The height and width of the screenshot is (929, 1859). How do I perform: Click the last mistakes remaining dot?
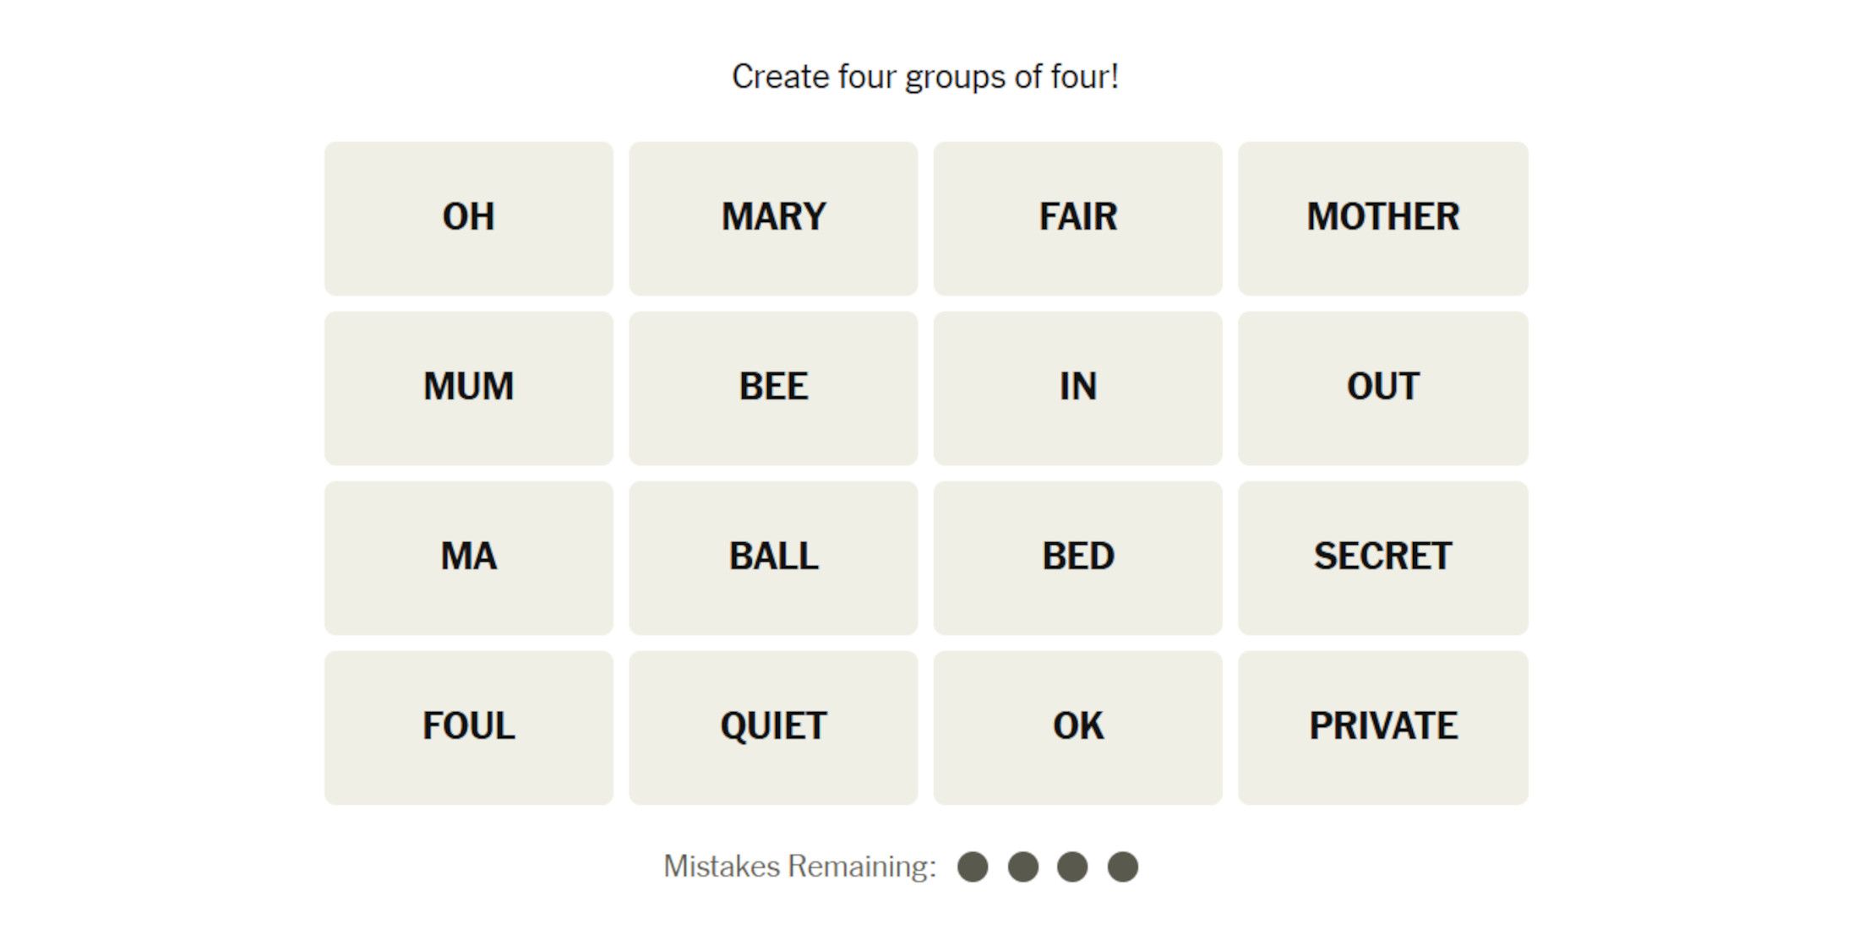(1123, 867)
